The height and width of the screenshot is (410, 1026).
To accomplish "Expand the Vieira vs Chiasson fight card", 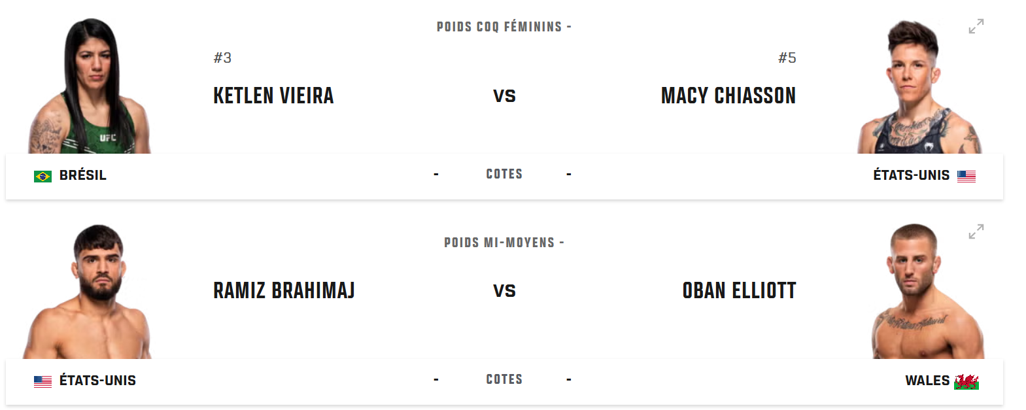I will pos(976,26).
